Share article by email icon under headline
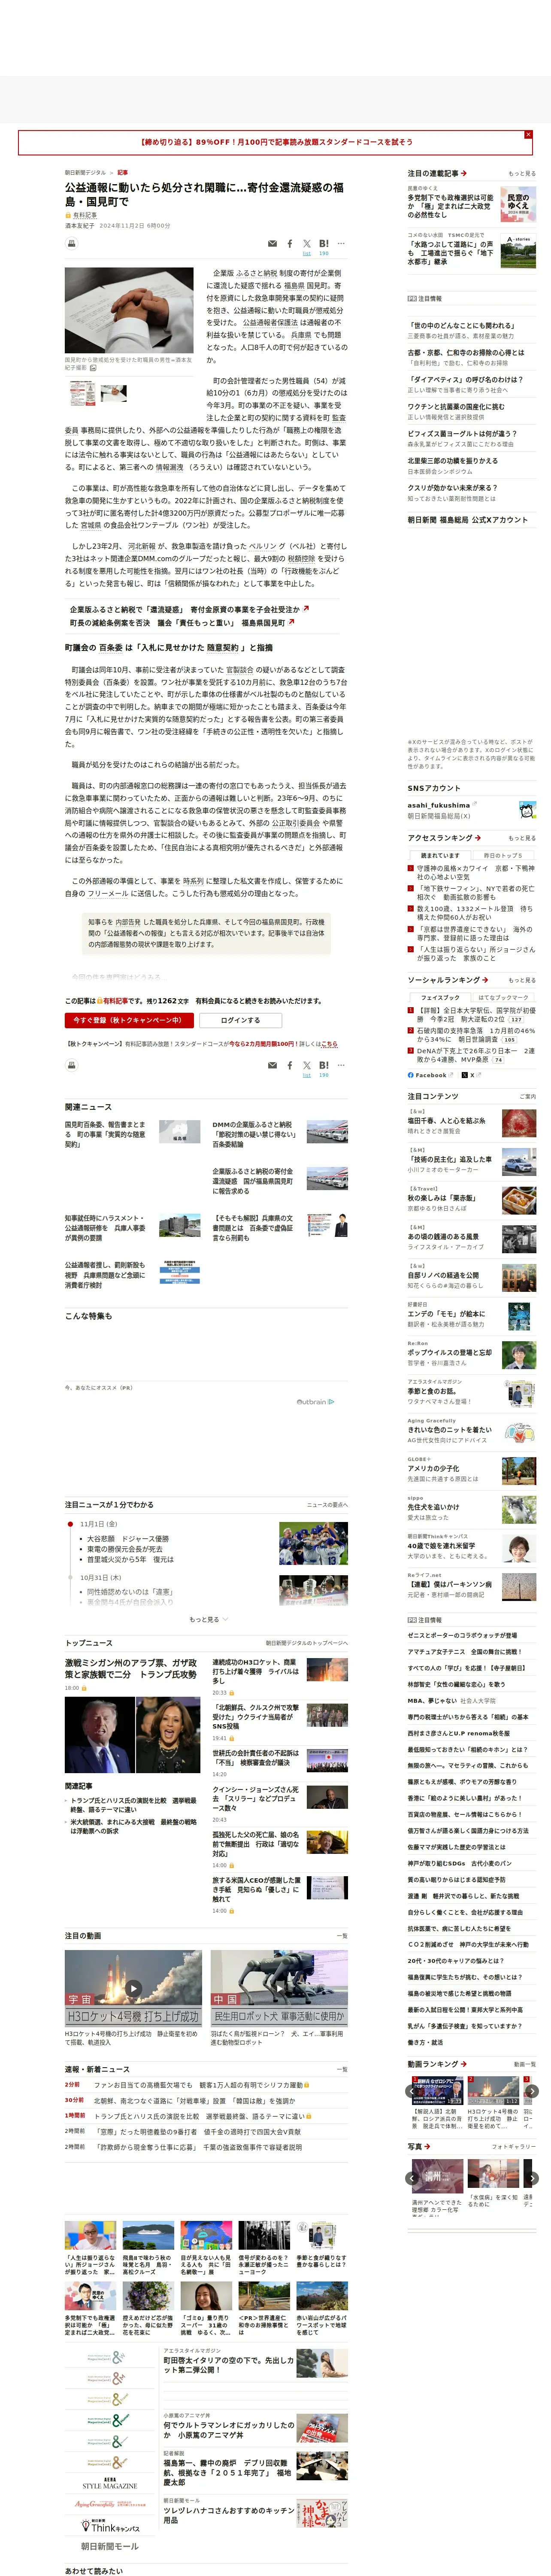 coord(272,243)
